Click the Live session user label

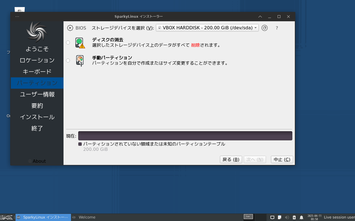click(339, 217)
